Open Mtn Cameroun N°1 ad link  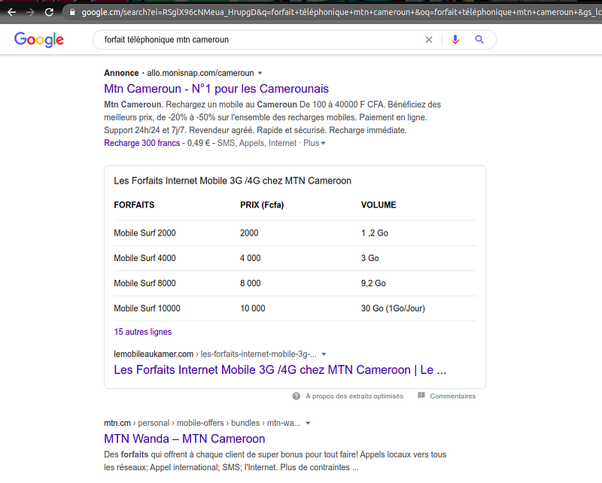tap(216, 89)
